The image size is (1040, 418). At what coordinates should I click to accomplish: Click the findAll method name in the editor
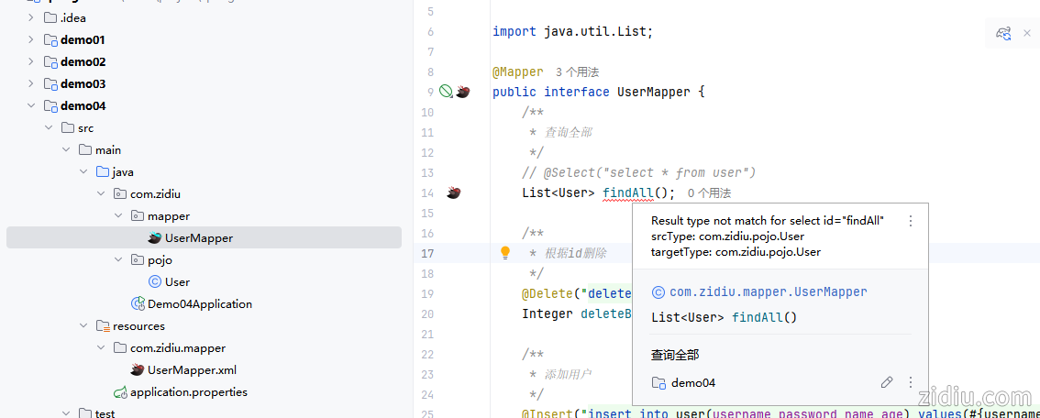coord(628,192)
